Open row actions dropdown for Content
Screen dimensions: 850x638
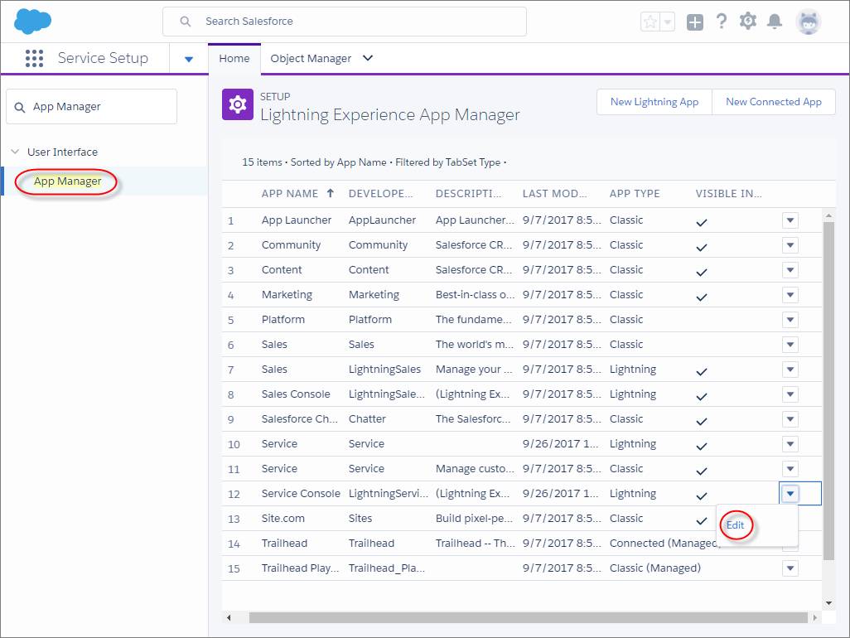[x=790, y=270]
